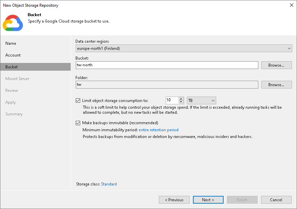This screenshot has height=209, width=297.
Task: Click the storage limit number field
Action: tap(172, 100)
